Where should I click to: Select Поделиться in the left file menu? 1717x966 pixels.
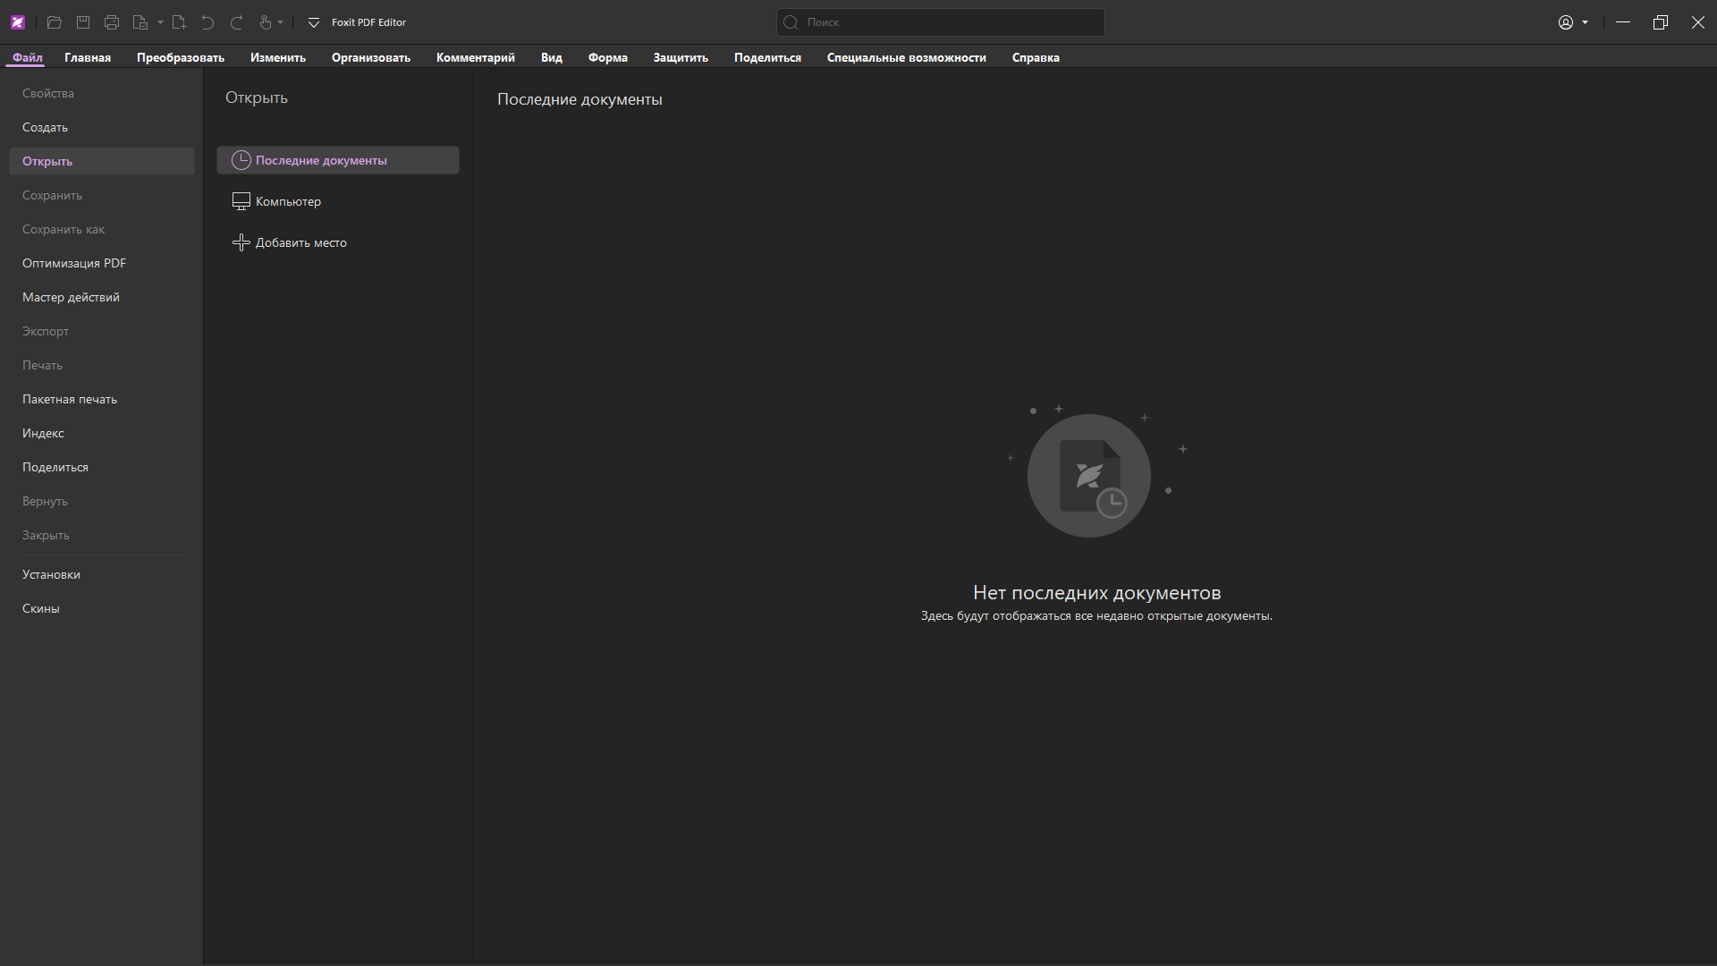pyautogui.click(x=102, y=467)
